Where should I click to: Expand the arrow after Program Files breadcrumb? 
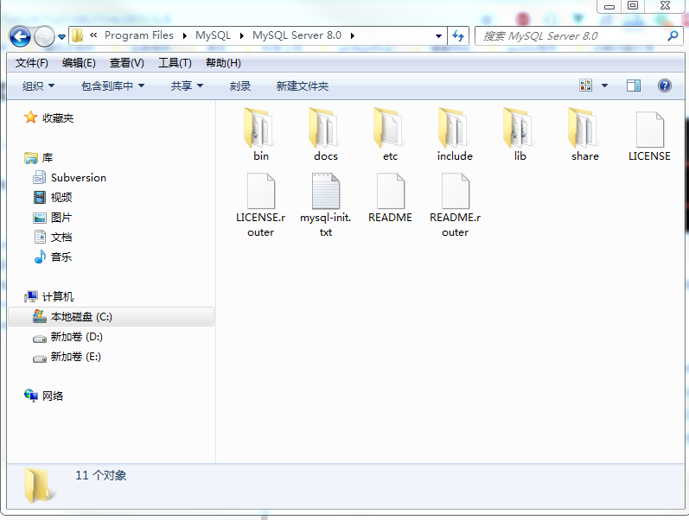tap(184, 36)
